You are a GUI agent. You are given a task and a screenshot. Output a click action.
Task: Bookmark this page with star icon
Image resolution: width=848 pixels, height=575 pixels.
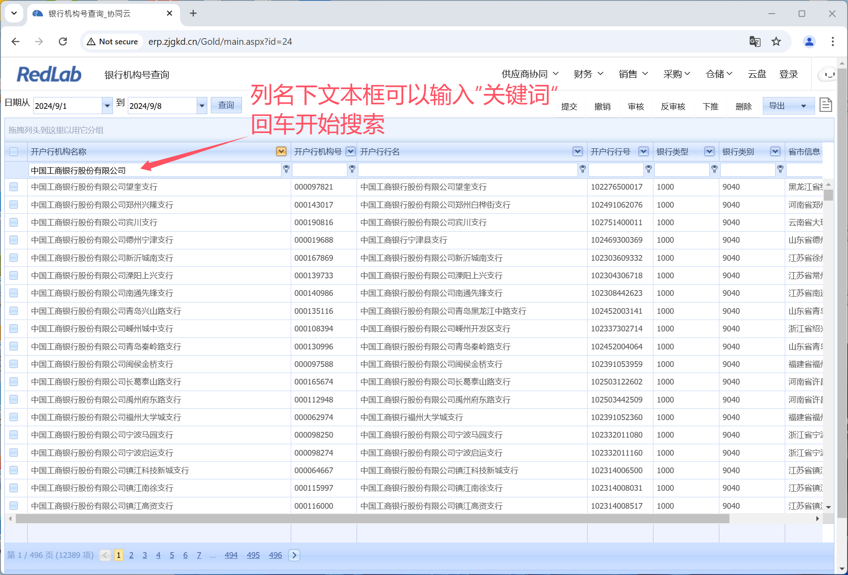click(x=776, y=42)
